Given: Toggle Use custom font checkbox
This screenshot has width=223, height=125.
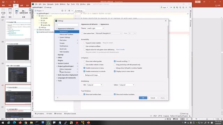Looking at the screenshot, I should click(x=82, y=33).
